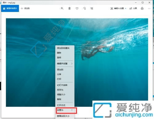Choose 添加到 in the context menu
Viewport: 154px width, 119px height.
tap(65, 70)
